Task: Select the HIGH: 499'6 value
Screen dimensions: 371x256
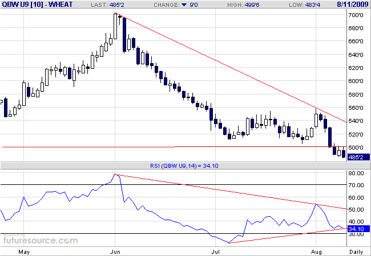Action: coord(244,5)
